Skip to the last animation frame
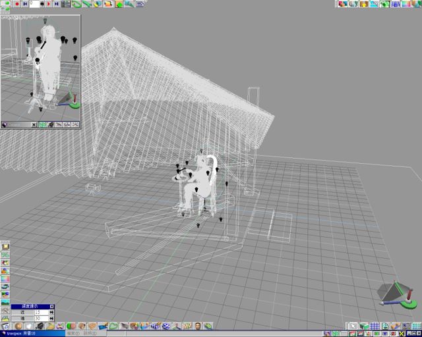The height and width of the screenshot is (337, 422). click(57, 4)
